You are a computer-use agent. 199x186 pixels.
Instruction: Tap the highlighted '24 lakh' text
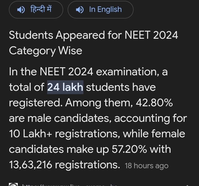click(65, 87)
